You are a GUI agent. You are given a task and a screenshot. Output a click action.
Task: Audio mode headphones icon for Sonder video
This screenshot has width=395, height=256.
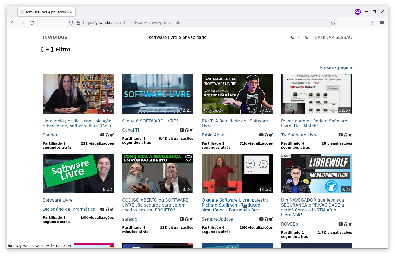pyautogui.click(x=107, y=135)
